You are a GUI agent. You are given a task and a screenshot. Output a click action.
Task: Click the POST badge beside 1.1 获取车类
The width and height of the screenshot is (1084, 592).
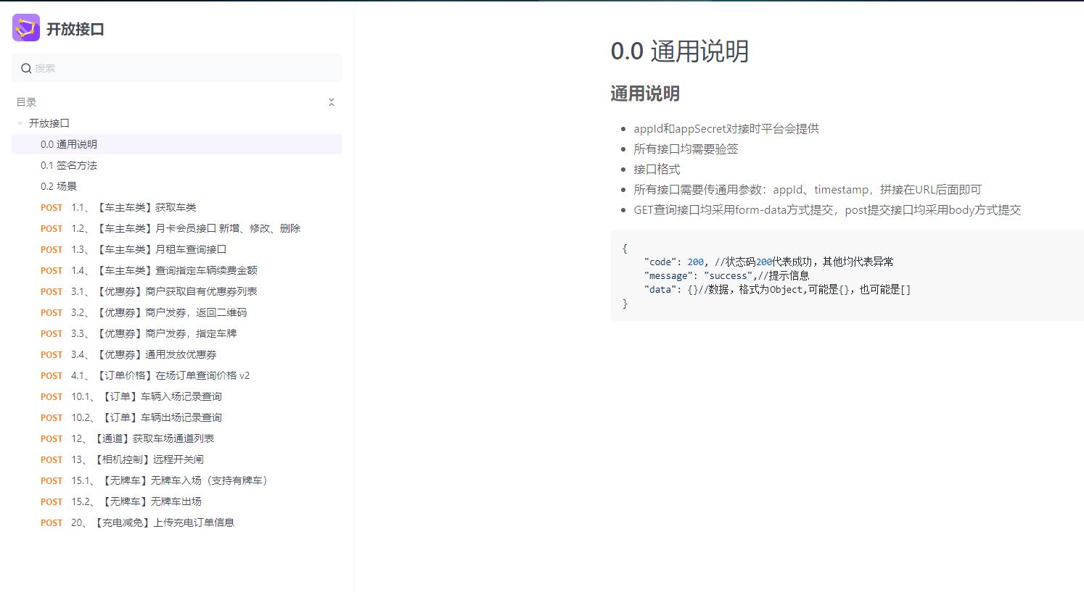point(51,207)
